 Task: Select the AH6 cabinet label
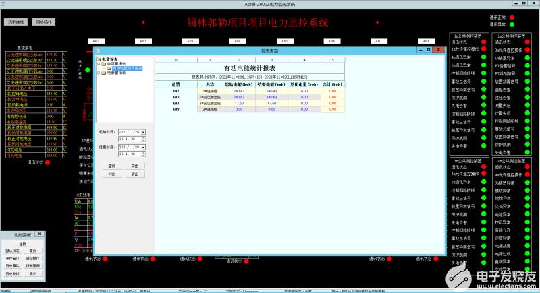(x=331, y=41)
